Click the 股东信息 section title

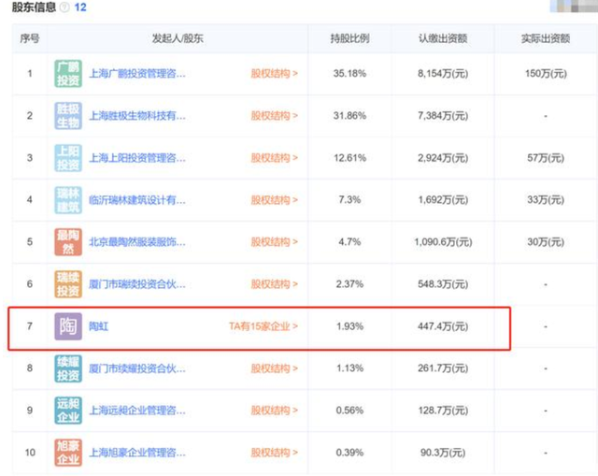coord(35,7)
